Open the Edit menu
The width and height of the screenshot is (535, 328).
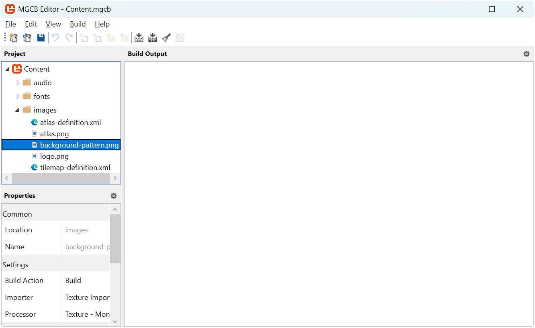31,24
